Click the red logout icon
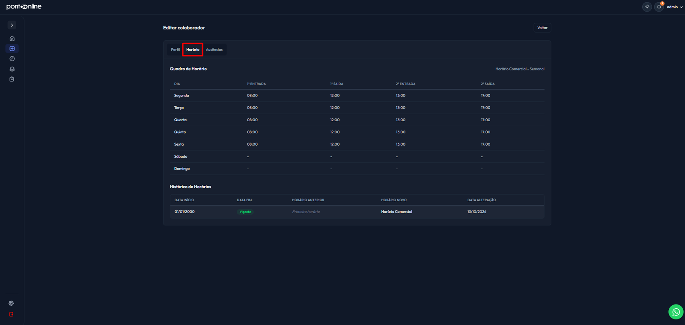Screen dimensions: 685x325 (x=12, y=314)
